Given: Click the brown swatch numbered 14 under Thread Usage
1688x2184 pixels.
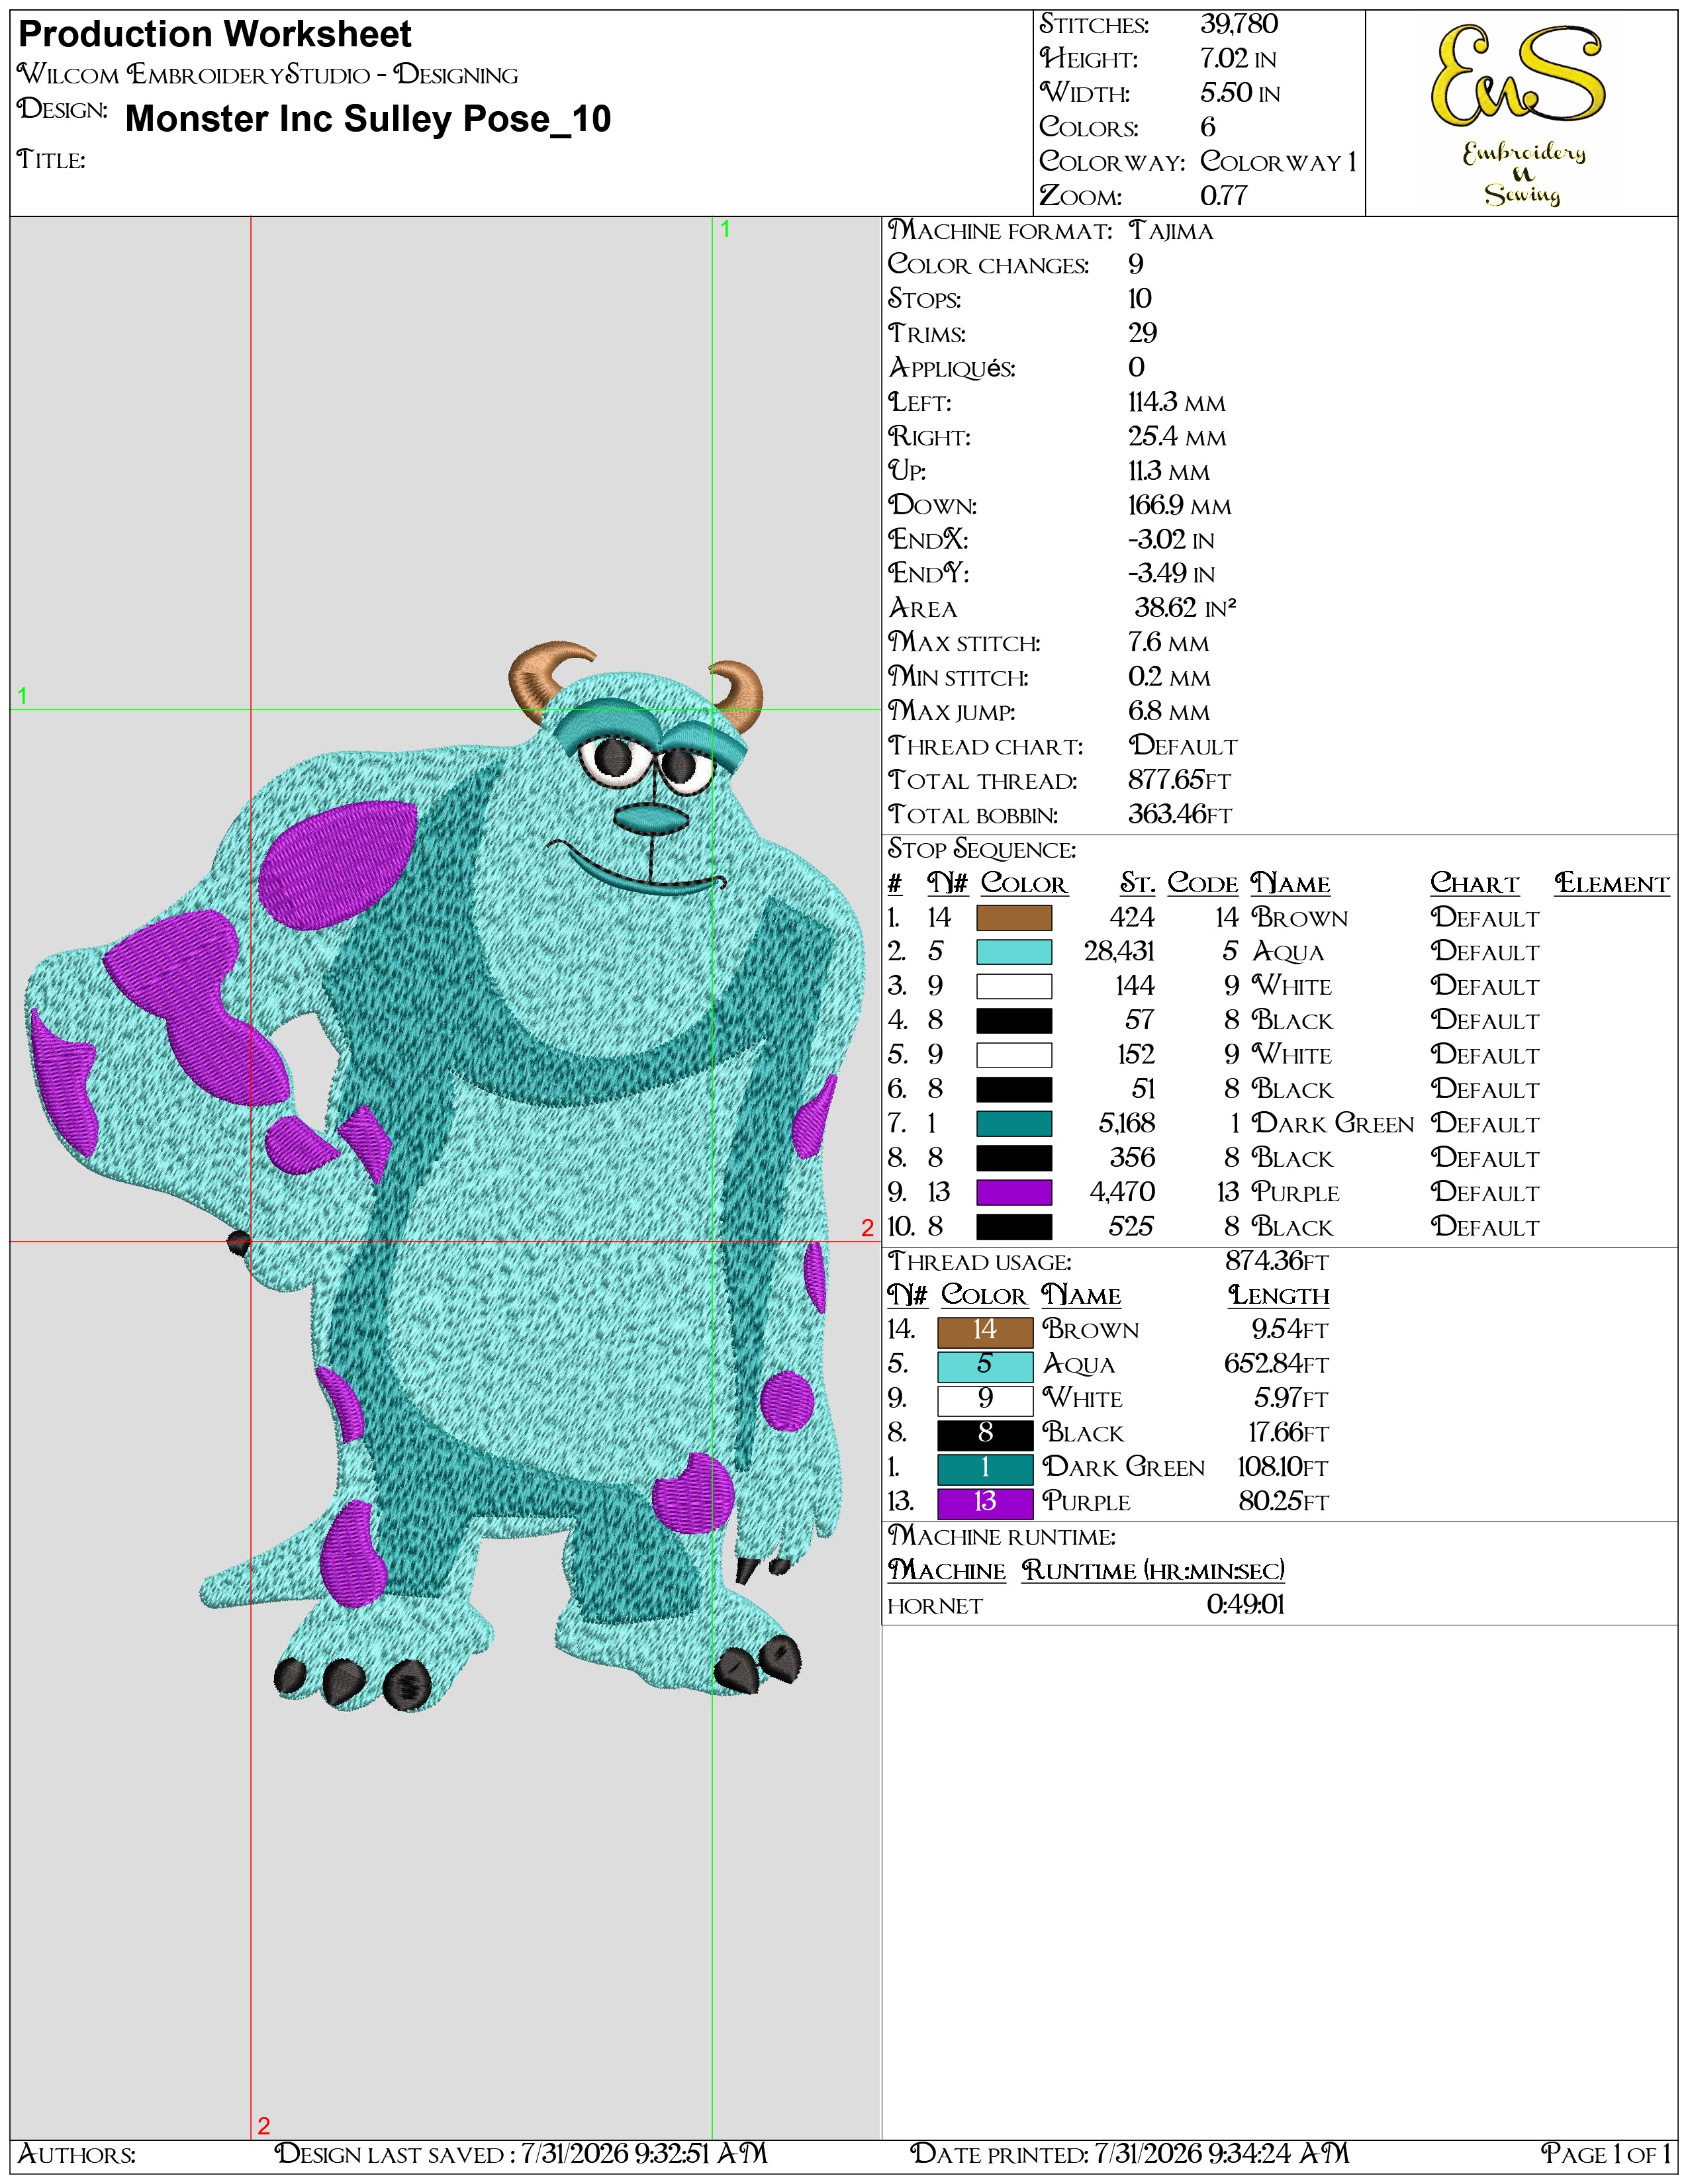Looking at the screenshot, I should (x=985, y=1331).
